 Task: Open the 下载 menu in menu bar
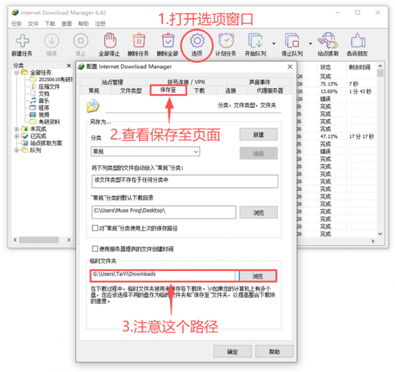[x=50, y=24]
